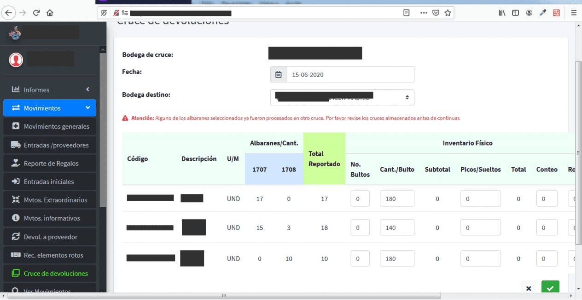Click the 1707 albarán column header
Viewport: 582px width, 300px height.
pos(259,170)
